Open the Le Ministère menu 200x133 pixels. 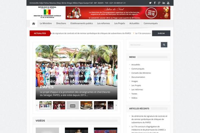click(46, 23)
